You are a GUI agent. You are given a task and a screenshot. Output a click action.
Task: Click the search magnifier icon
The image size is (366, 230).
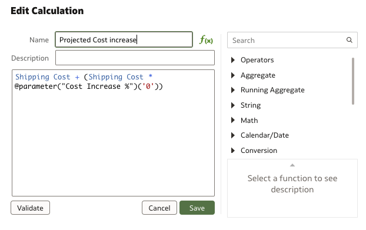click(x=349, y=40)
